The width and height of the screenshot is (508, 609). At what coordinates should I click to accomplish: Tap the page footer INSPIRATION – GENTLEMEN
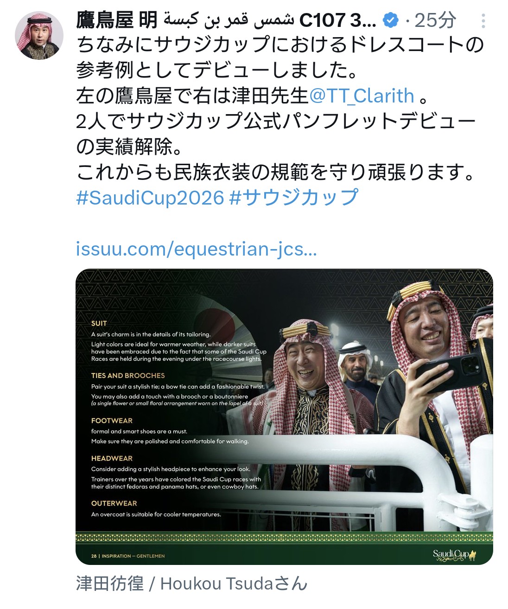click(133, 556)
